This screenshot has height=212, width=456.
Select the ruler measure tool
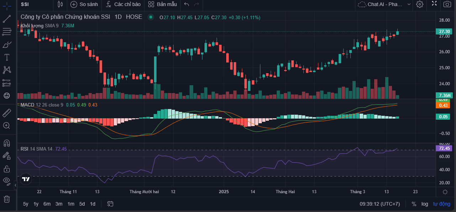tap(7, 113)
